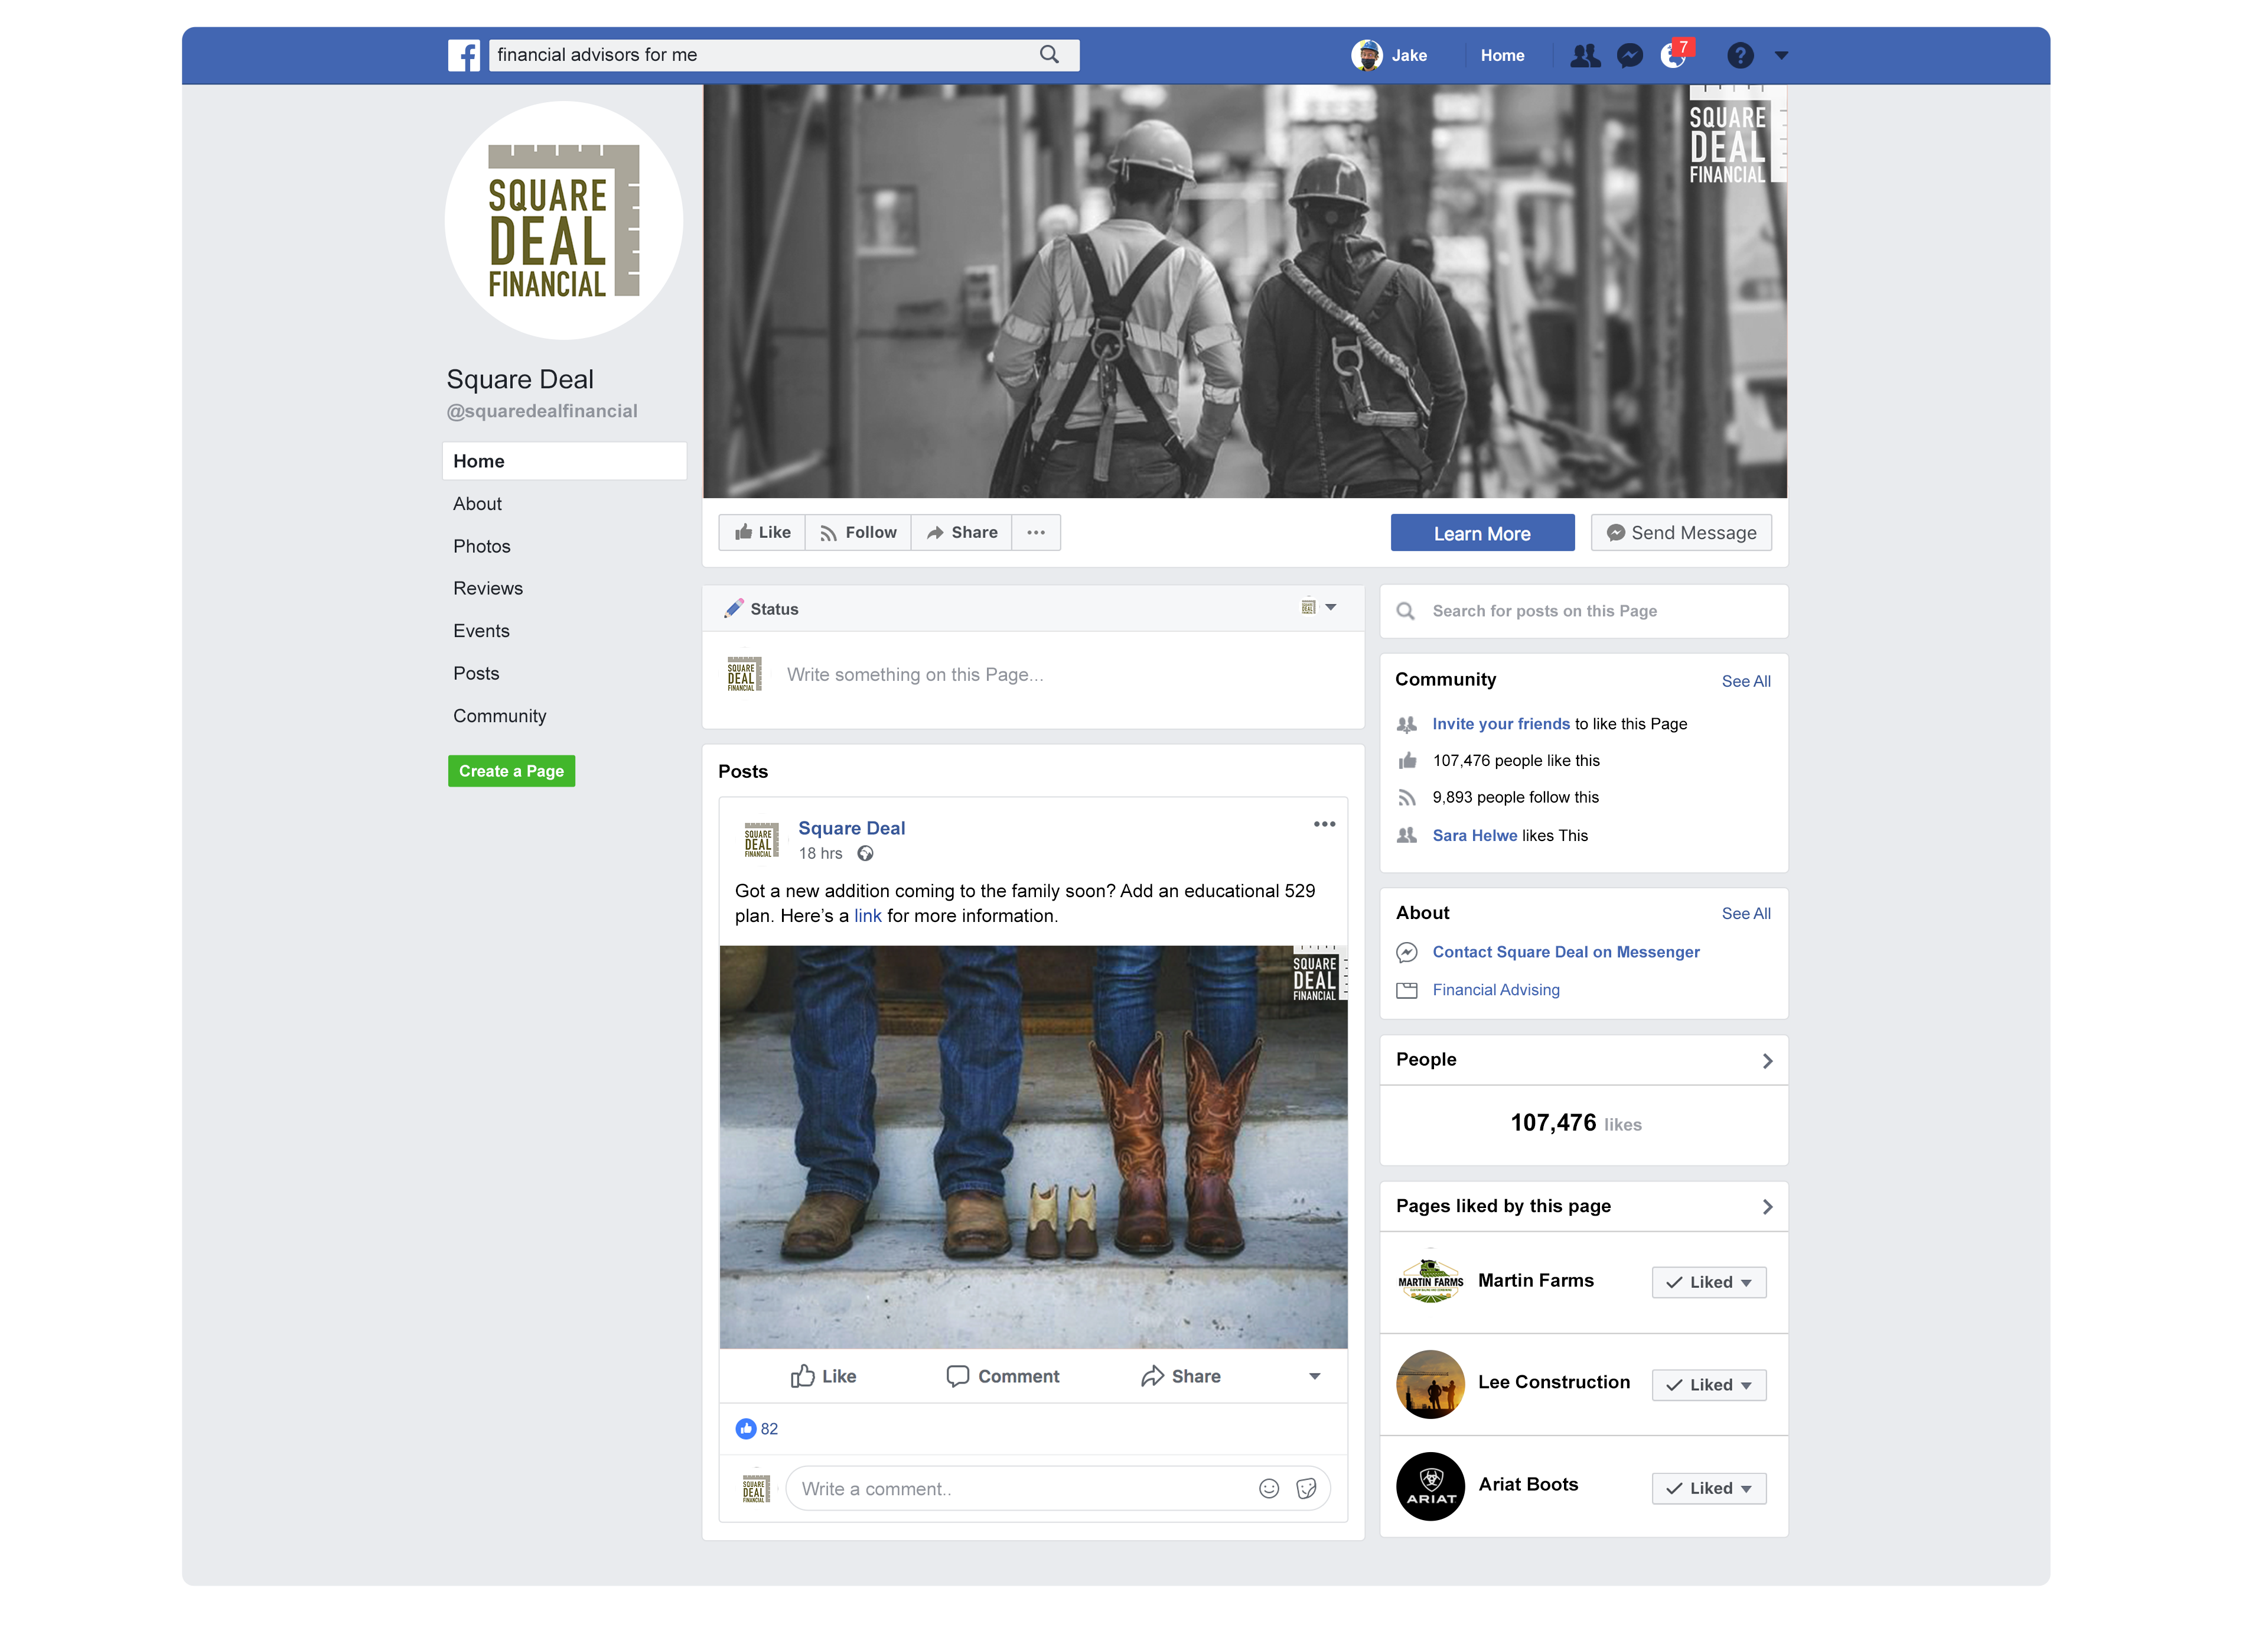Open Events in sidebar

tap(481, 631)
